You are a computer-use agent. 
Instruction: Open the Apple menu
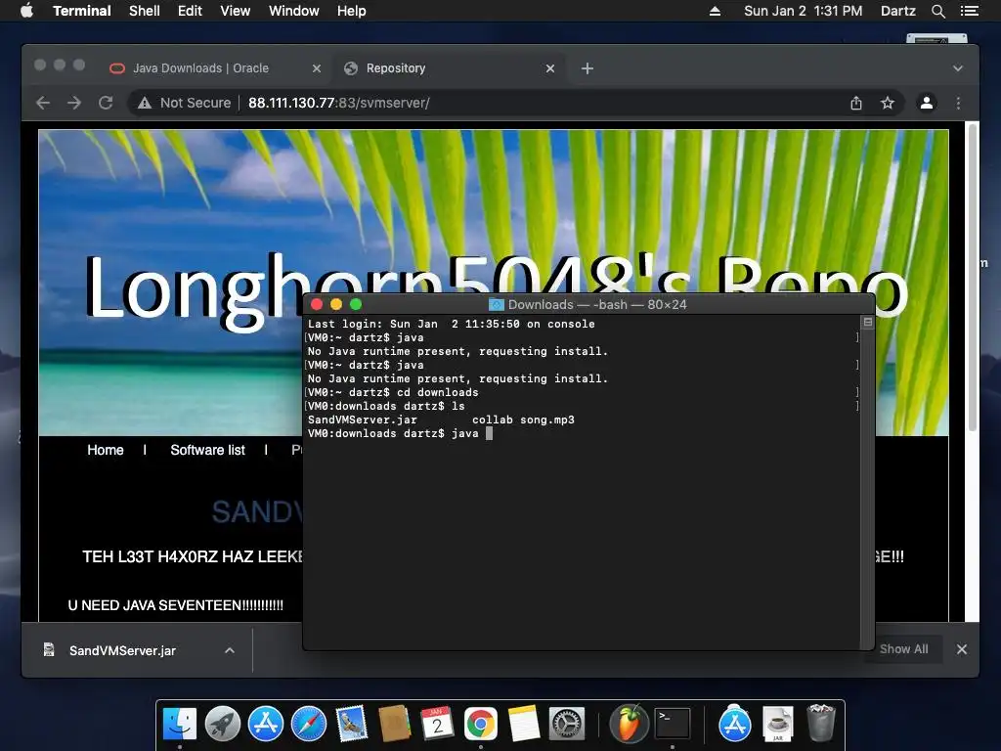pos(26,11)
